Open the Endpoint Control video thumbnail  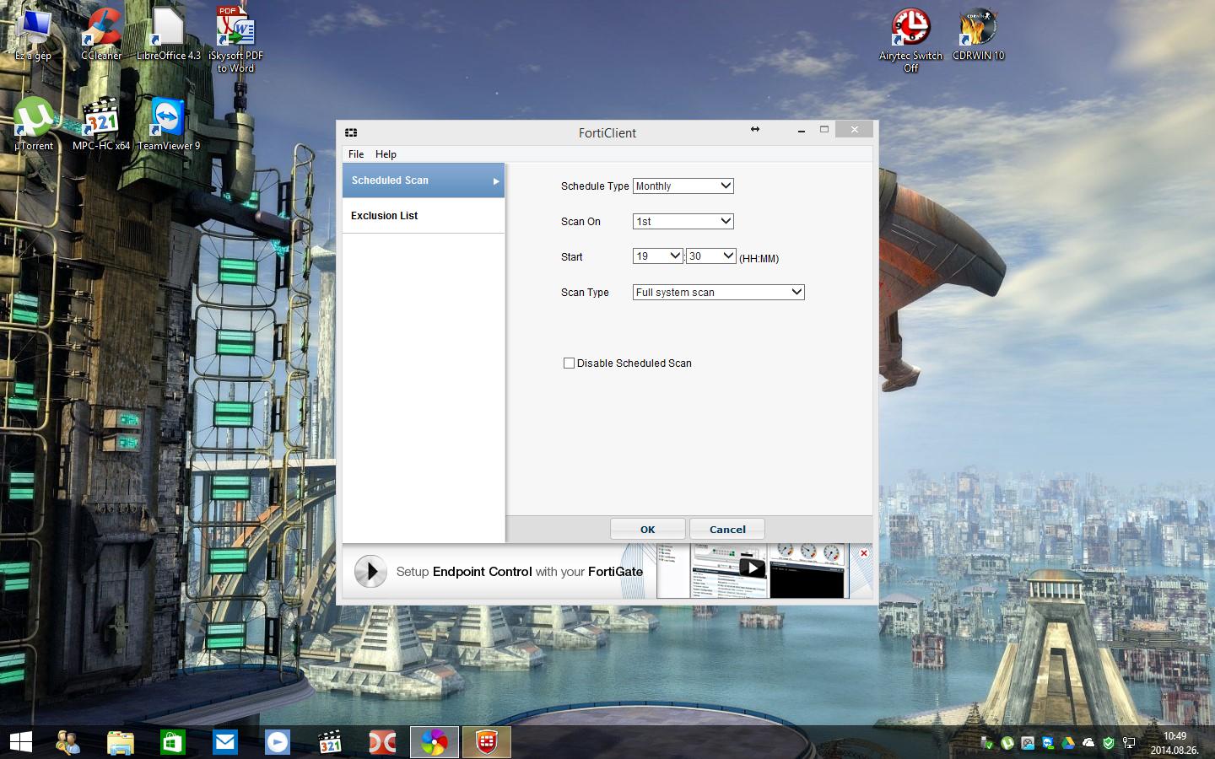751,571
